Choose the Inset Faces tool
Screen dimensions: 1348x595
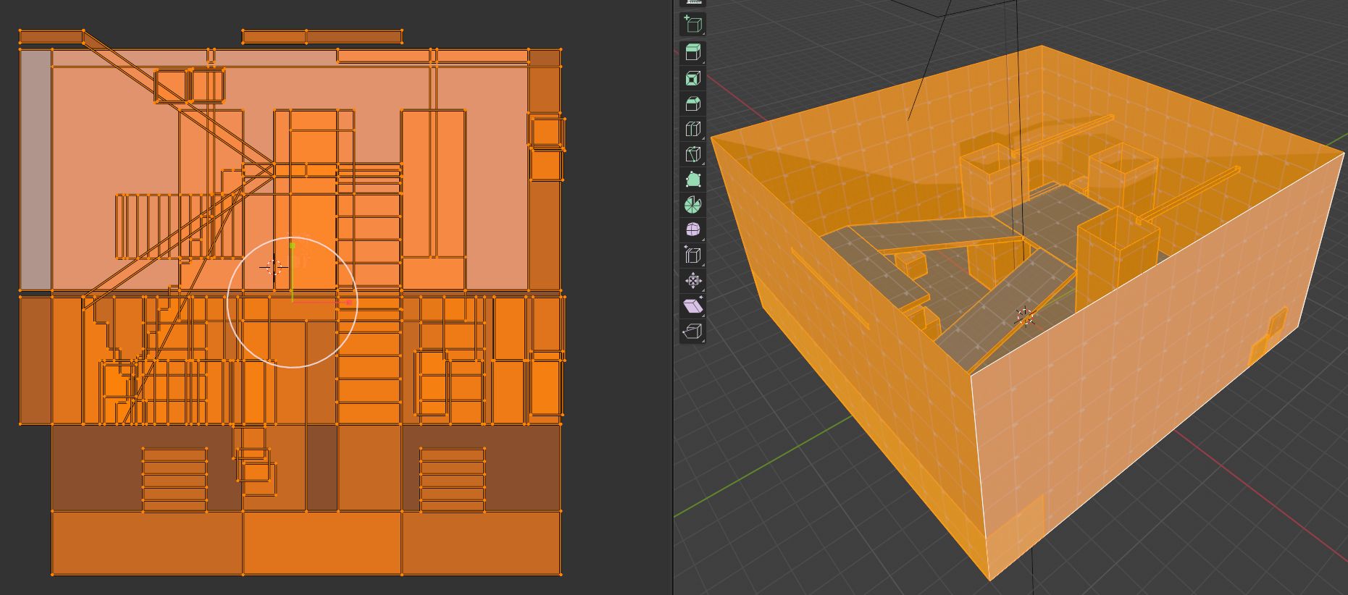click(692, 78)
